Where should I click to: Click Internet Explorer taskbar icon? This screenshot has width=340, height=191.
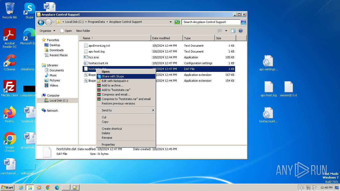(x=21, y=188)
